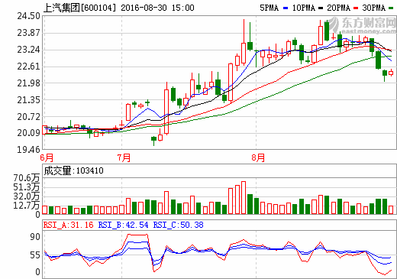Click the 24.50 price axis label
Screen dimensions: 397x279
pos(28,16)
